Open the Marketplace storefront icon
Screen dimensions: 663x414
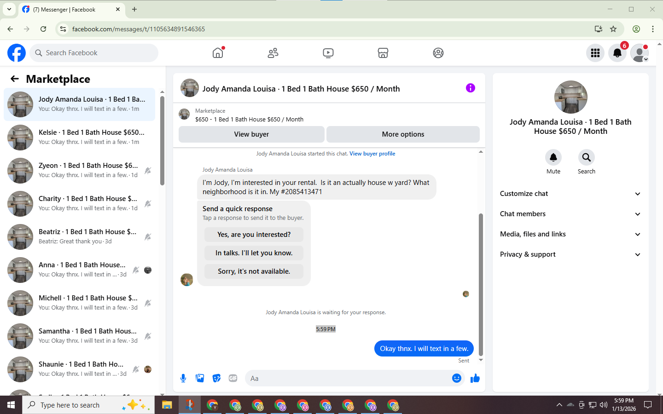(x=383, y=53)
